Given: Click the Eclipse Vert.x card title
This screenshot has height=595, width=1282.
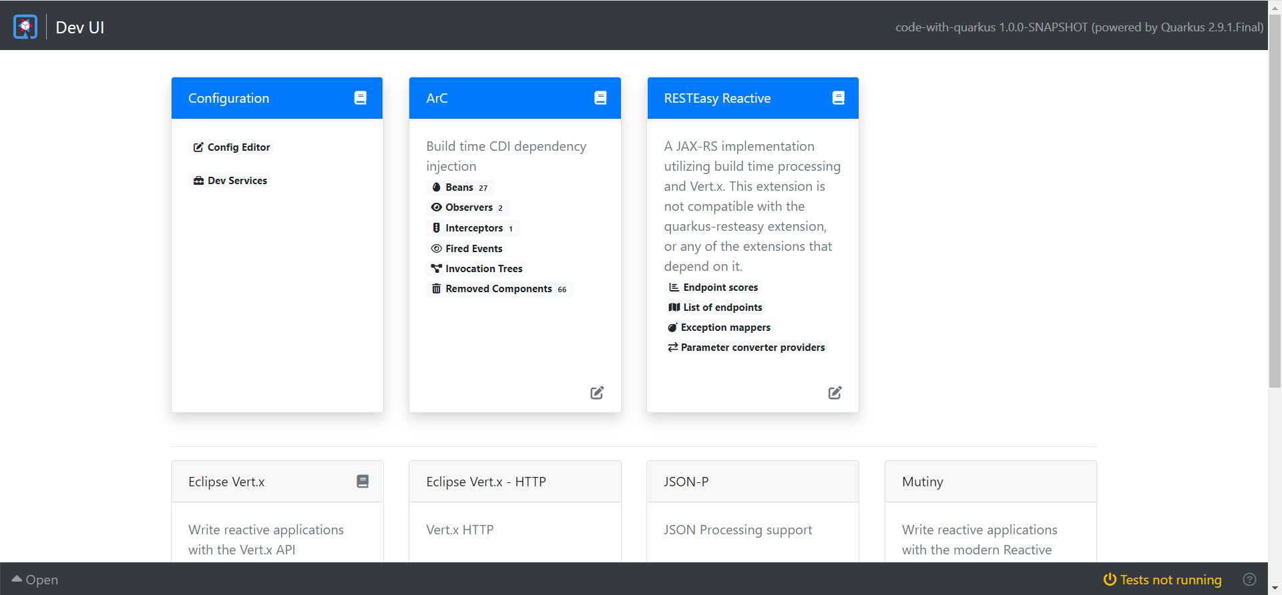Looking at the screenshot, I should click(x=226, y=482).
